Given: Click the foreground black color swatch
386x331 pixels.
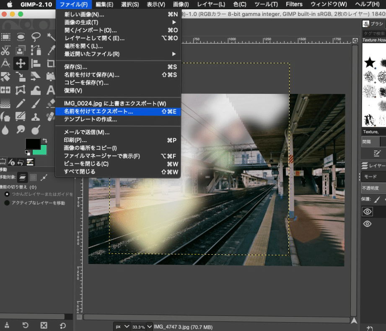Looking at the screenshot, I should tap(33, 144).
